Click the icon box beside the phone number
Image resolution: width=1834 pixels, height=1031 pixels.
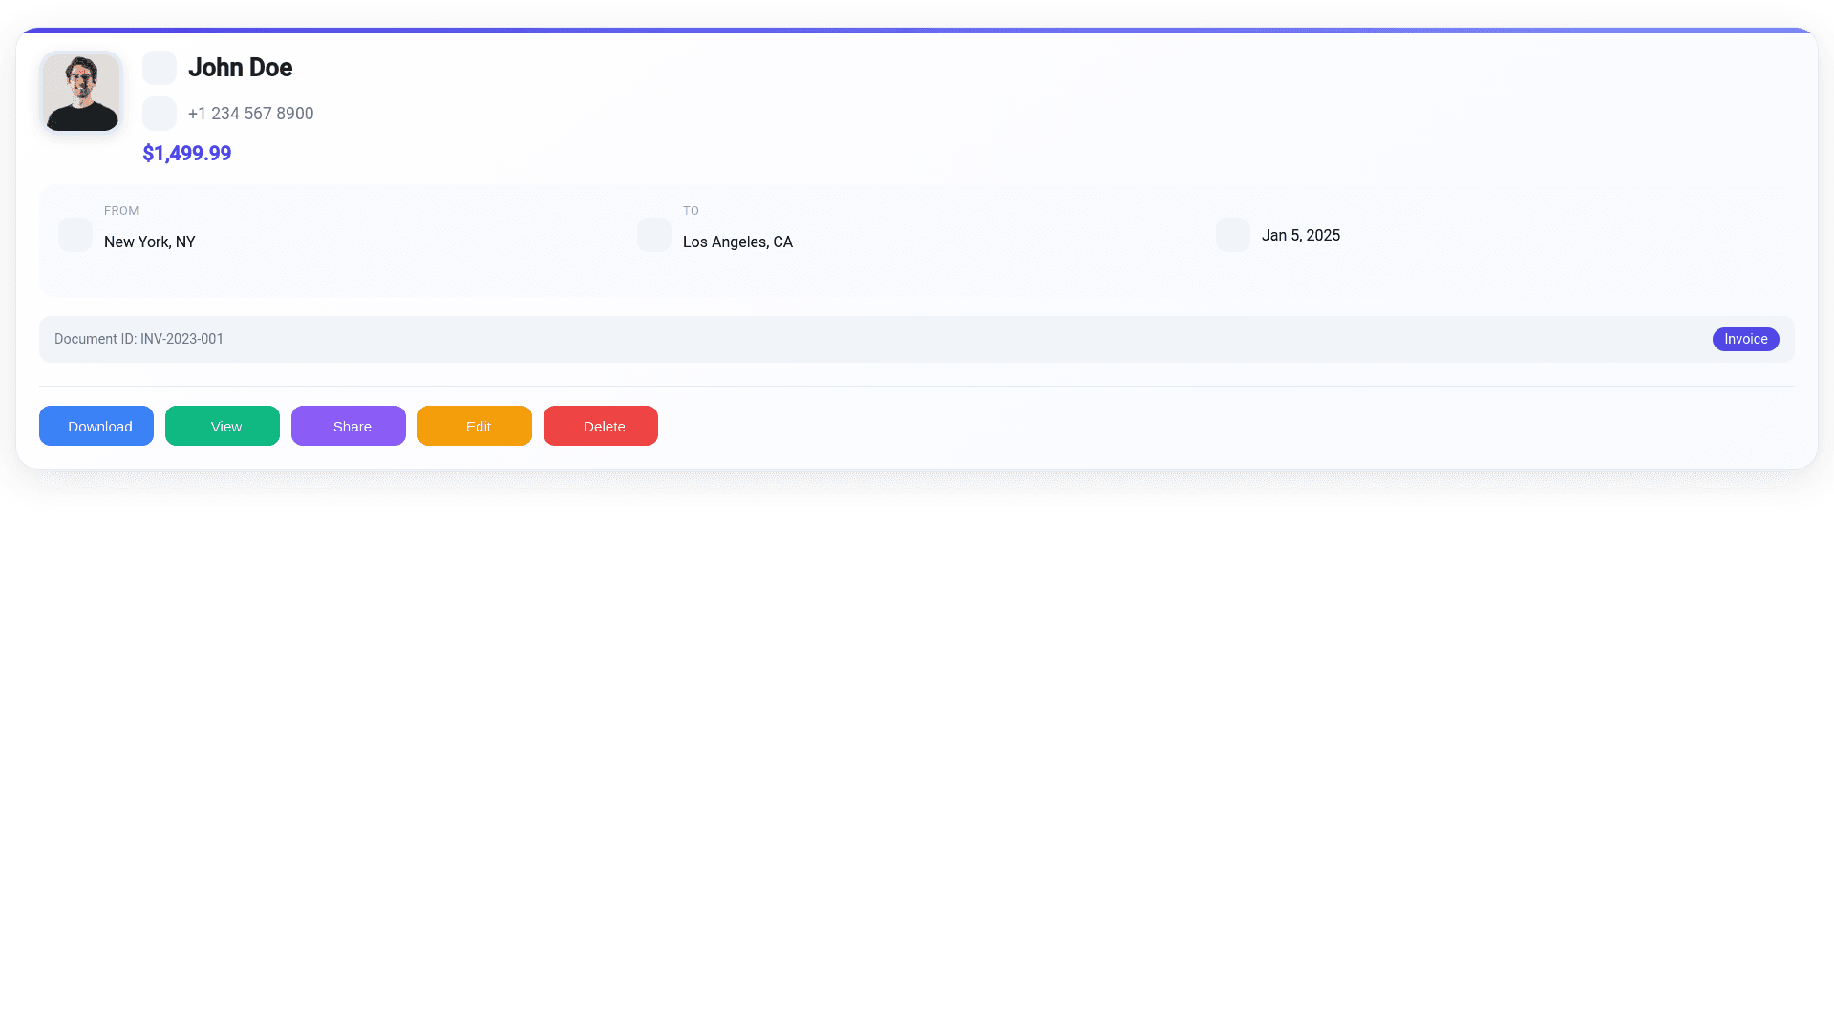pyautogui.click(x=160, y=114)
